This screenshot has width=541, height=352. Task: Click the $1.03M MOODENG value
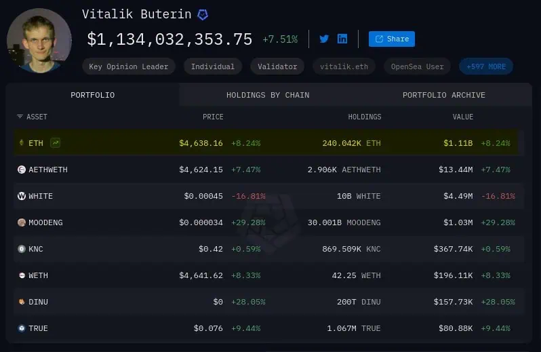click(x=458, y=222)
